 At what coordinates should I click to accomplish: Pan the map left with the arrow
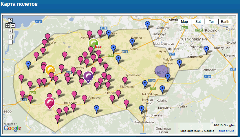click(x=8, y=25)
